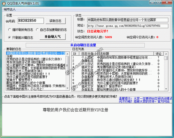Click the VIP注册 announcement text
Image resolution: width=174 pixels, height=138 pixels.
[76, 110]
